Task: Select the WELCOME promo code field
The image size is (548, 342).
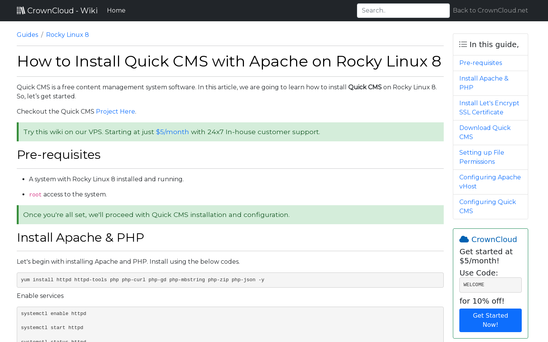Action: point(490,285)
